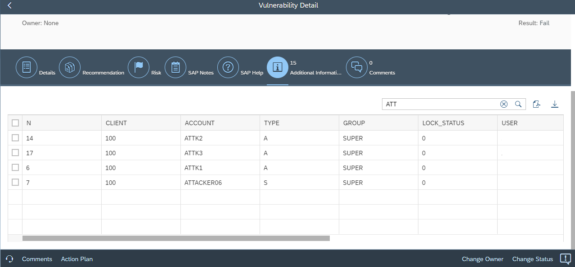Click the horizontal table scrollbar
Screen dimensions: 575x267
[x=175, y=238]
